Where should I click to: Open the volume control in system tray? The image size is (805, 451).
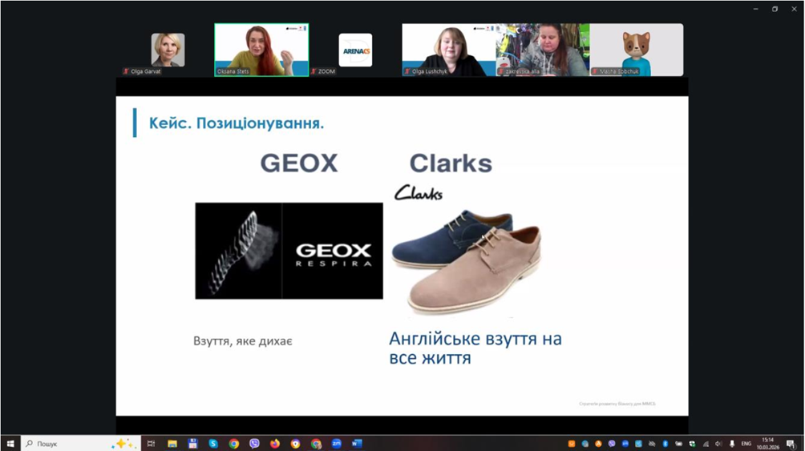[x=718, y=444]
